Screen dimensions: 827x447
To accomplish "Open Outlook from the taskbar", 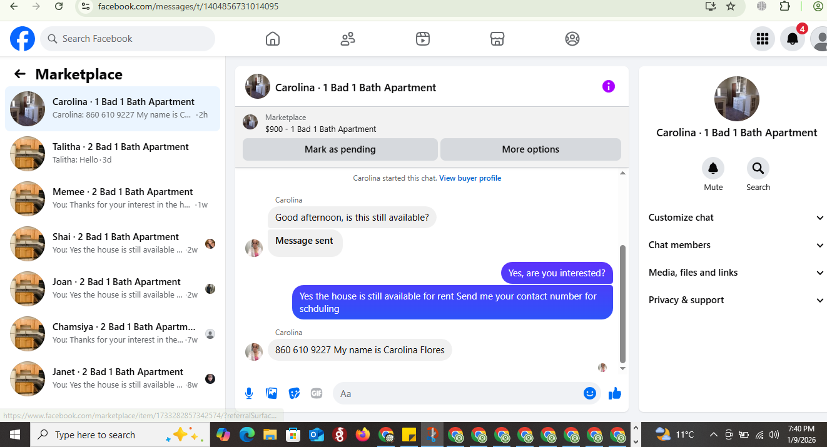I will (316, 434).
